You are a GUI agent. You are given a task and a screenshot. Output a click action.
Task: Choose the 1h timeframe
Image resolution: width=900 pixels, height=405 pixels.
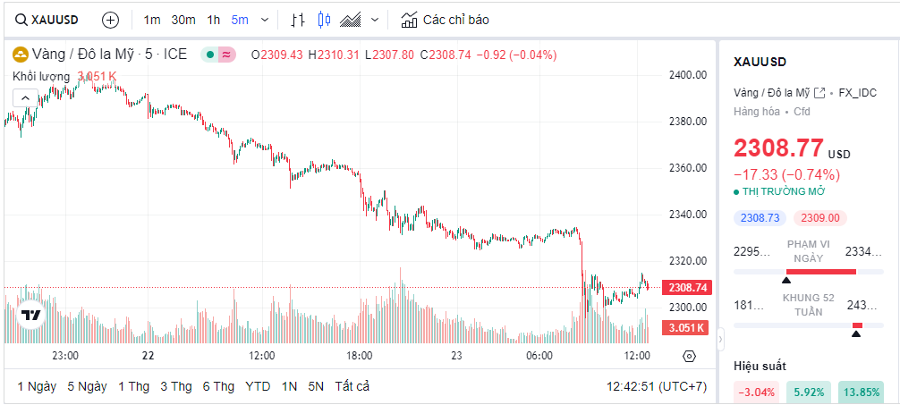(214, 20)
